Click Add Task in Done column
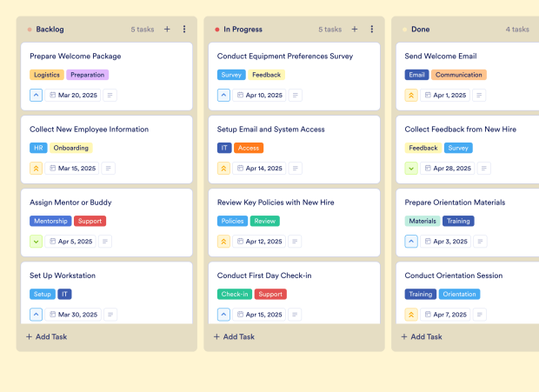This screenshot has width=539, height=392. pos(423,336)
